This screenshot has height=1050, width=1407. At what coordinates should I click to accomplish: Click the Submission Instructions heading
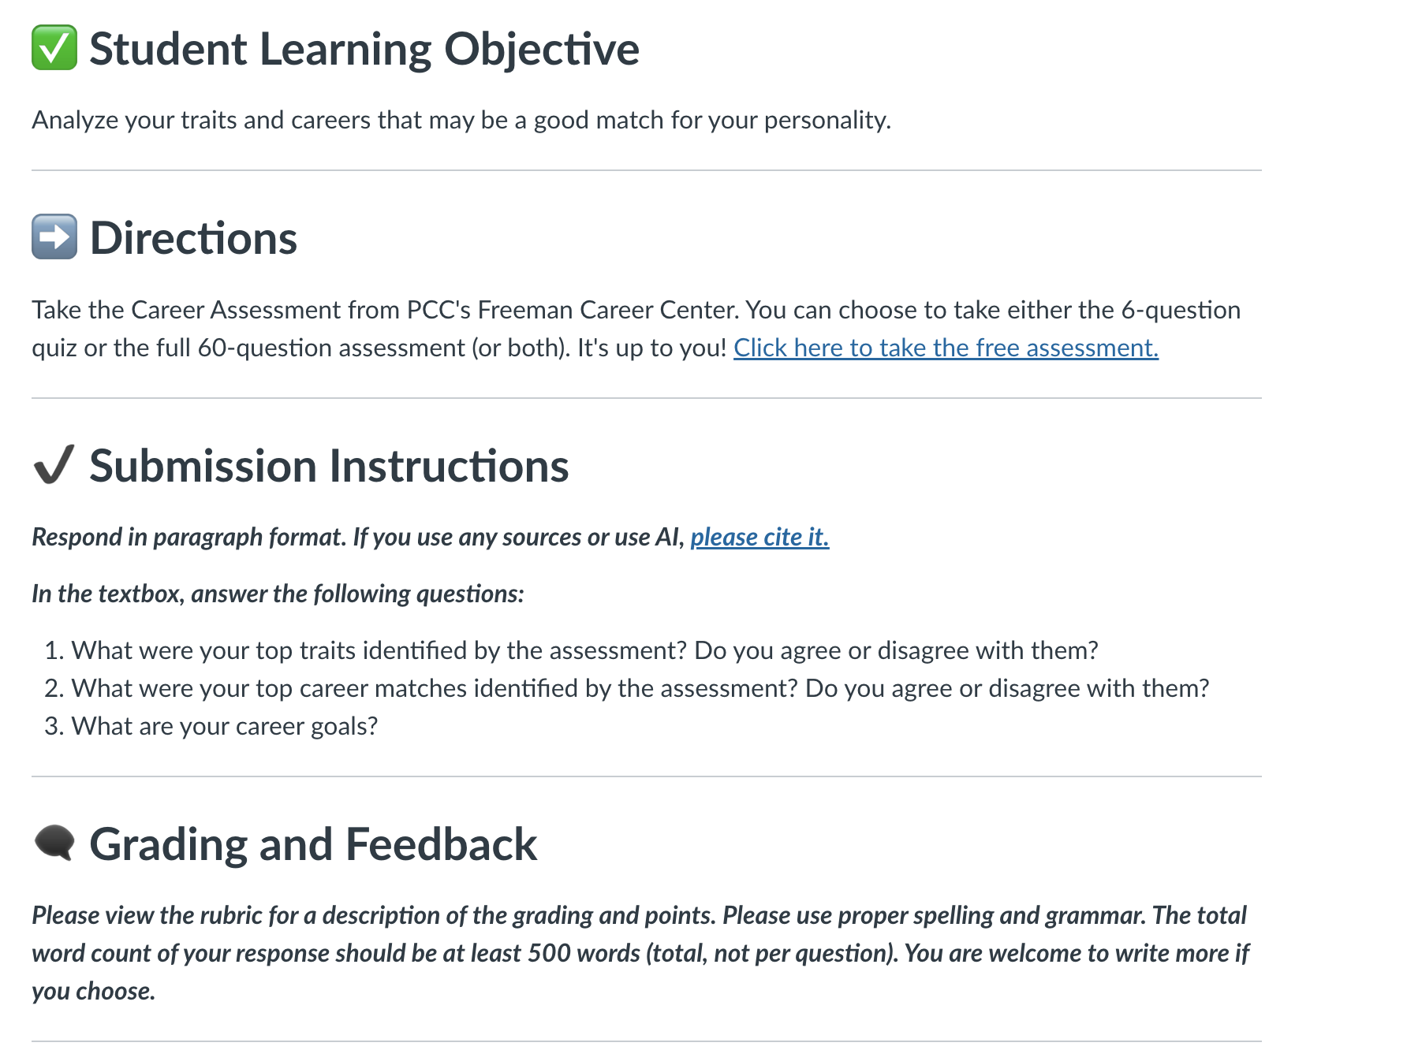tap(329, 465)
